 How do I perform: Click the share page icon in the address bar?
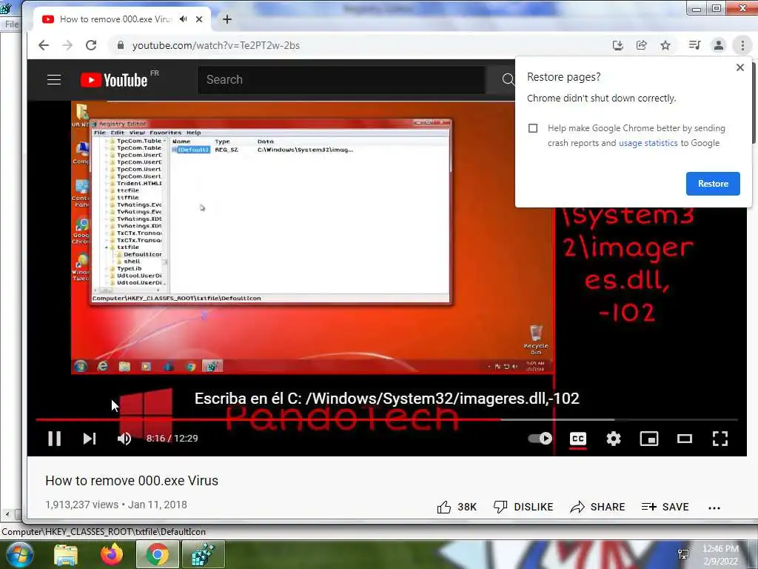pos(642,45)
